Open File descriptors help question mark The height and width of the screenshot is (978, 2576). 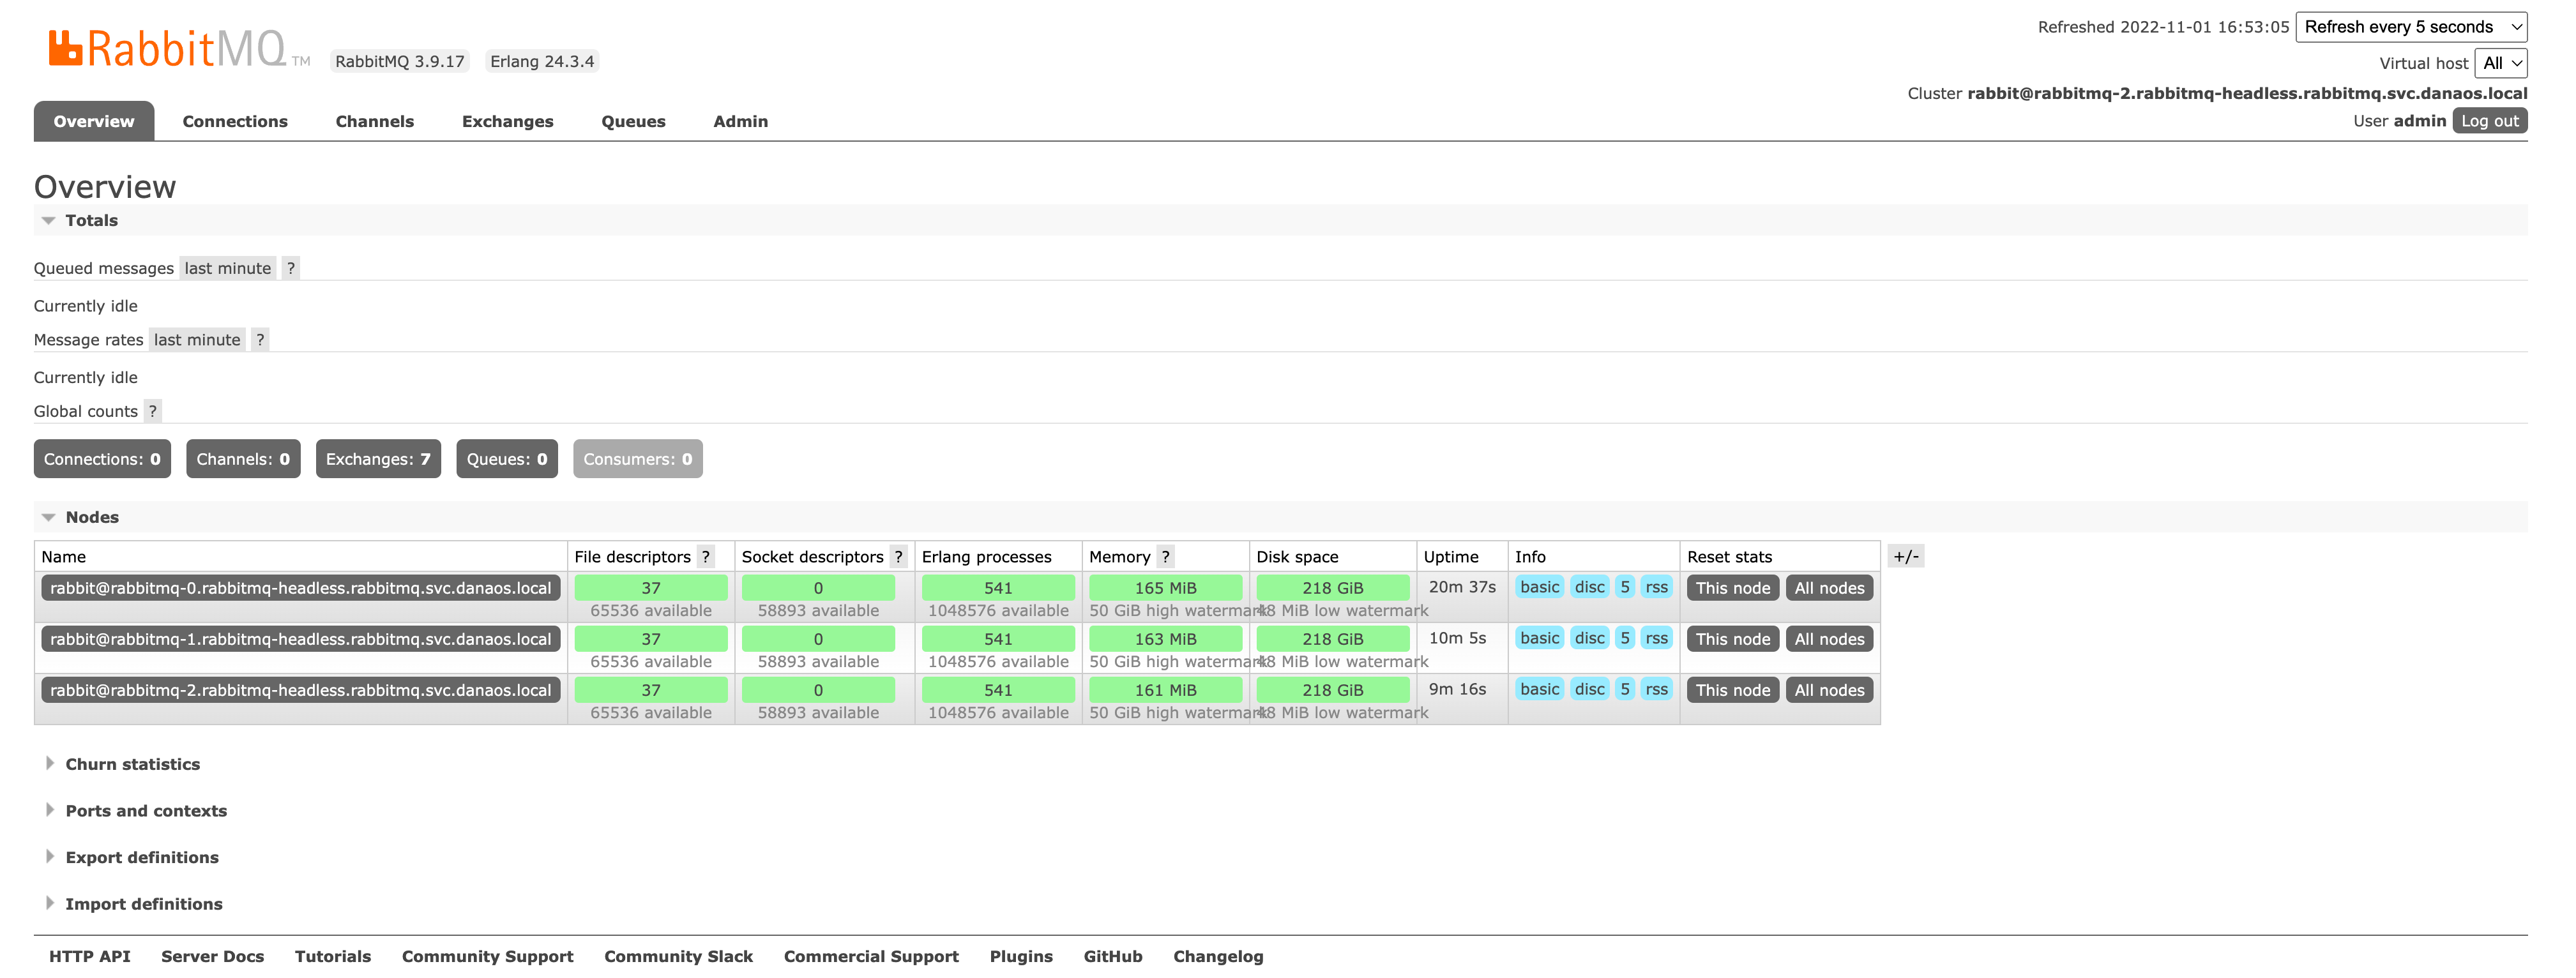pyautogui.click(x=706, y=557)
